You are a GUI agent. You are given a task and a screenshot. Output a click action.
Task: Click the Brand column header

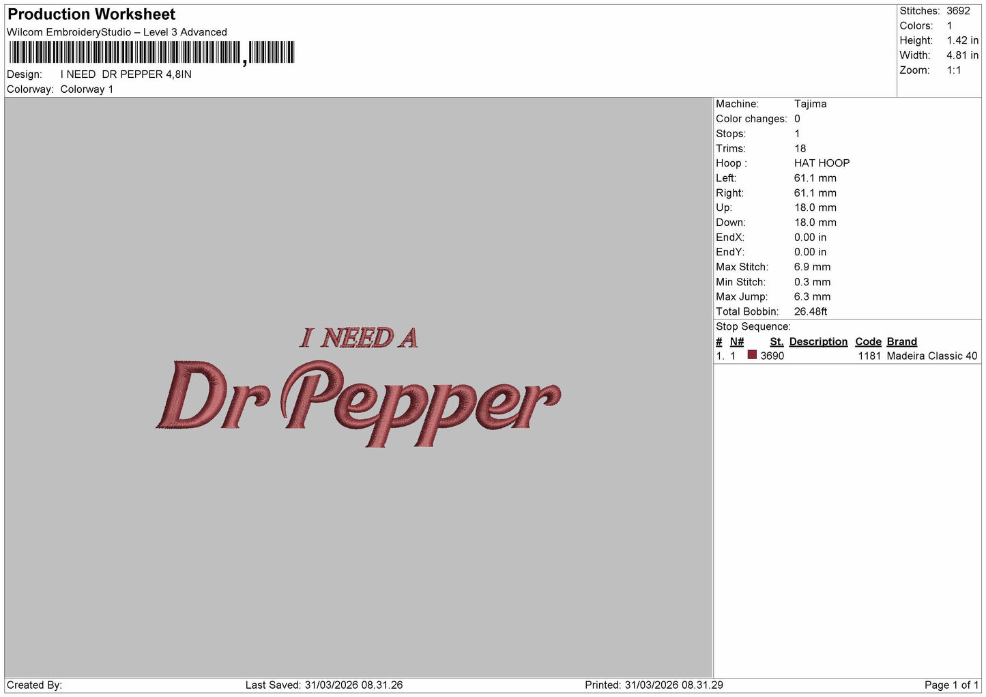[x=901, y=342]
